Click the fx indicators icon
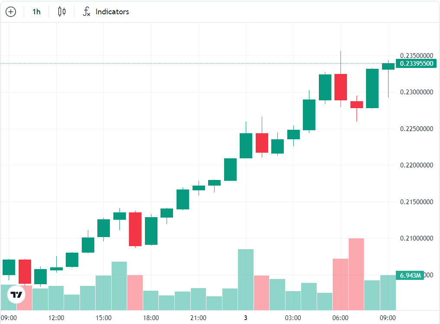 [87, 12]
